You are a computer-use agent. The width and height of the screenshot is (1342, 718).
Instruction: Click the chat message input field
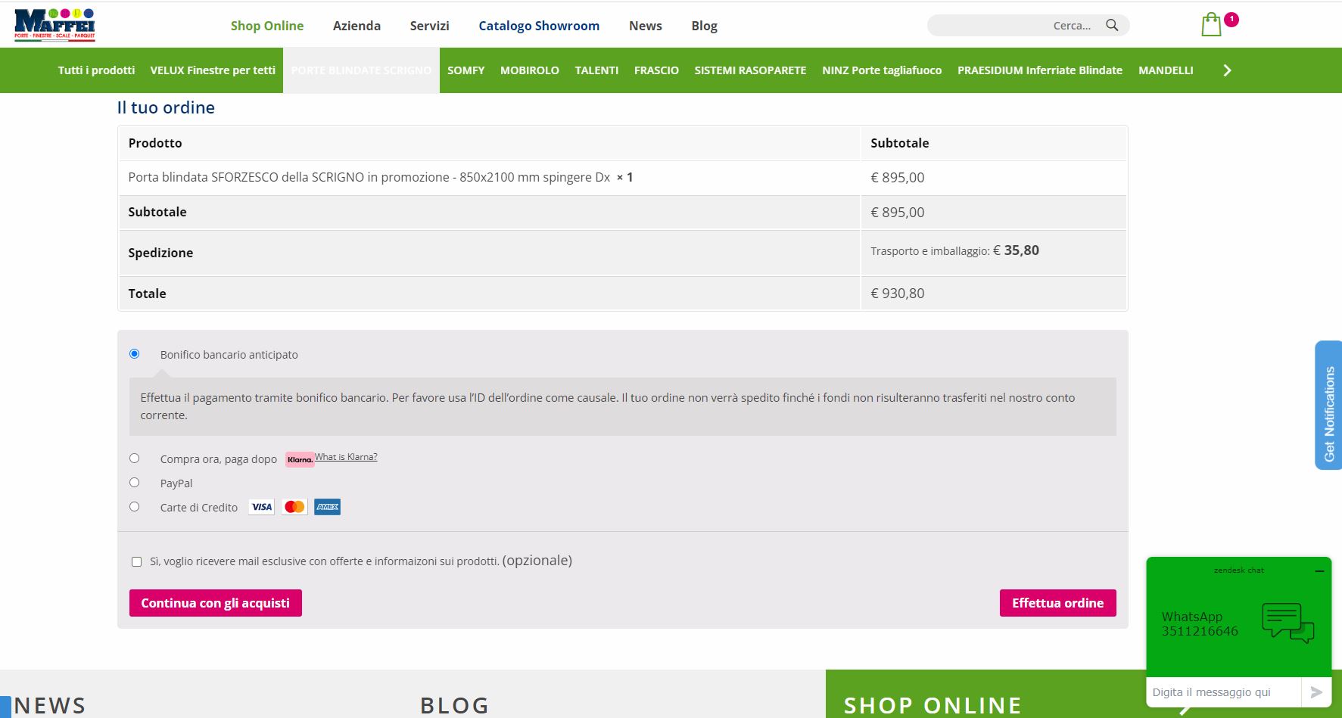click(1224, 692)
